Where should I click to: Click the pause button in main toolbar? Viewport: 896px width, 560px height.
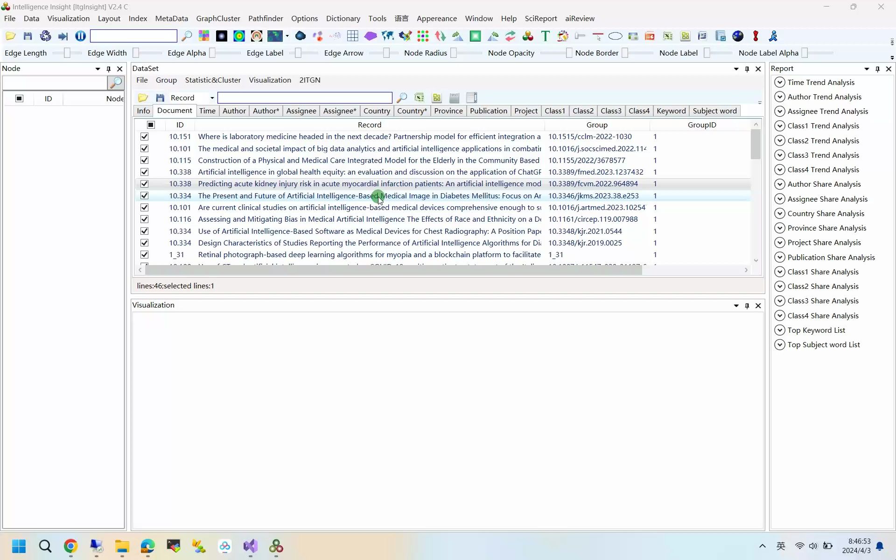click(80, 36)
